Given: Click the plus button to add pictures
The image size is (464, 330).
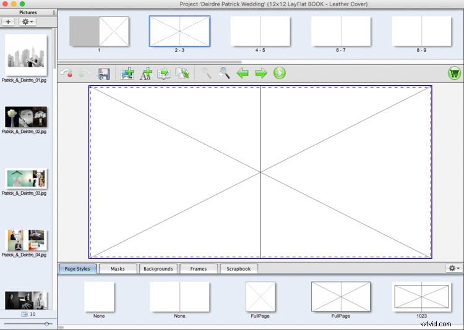Looking at the screenshot, I should [9, 22].
